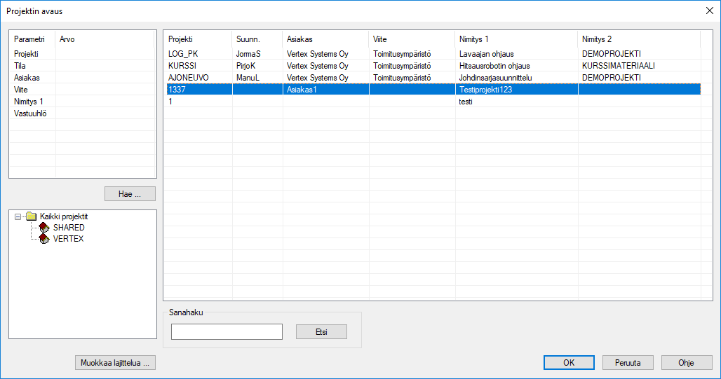Sort by the Projekti column header
The width and height of the screenshot is (721, 379).
pos(197,39)
